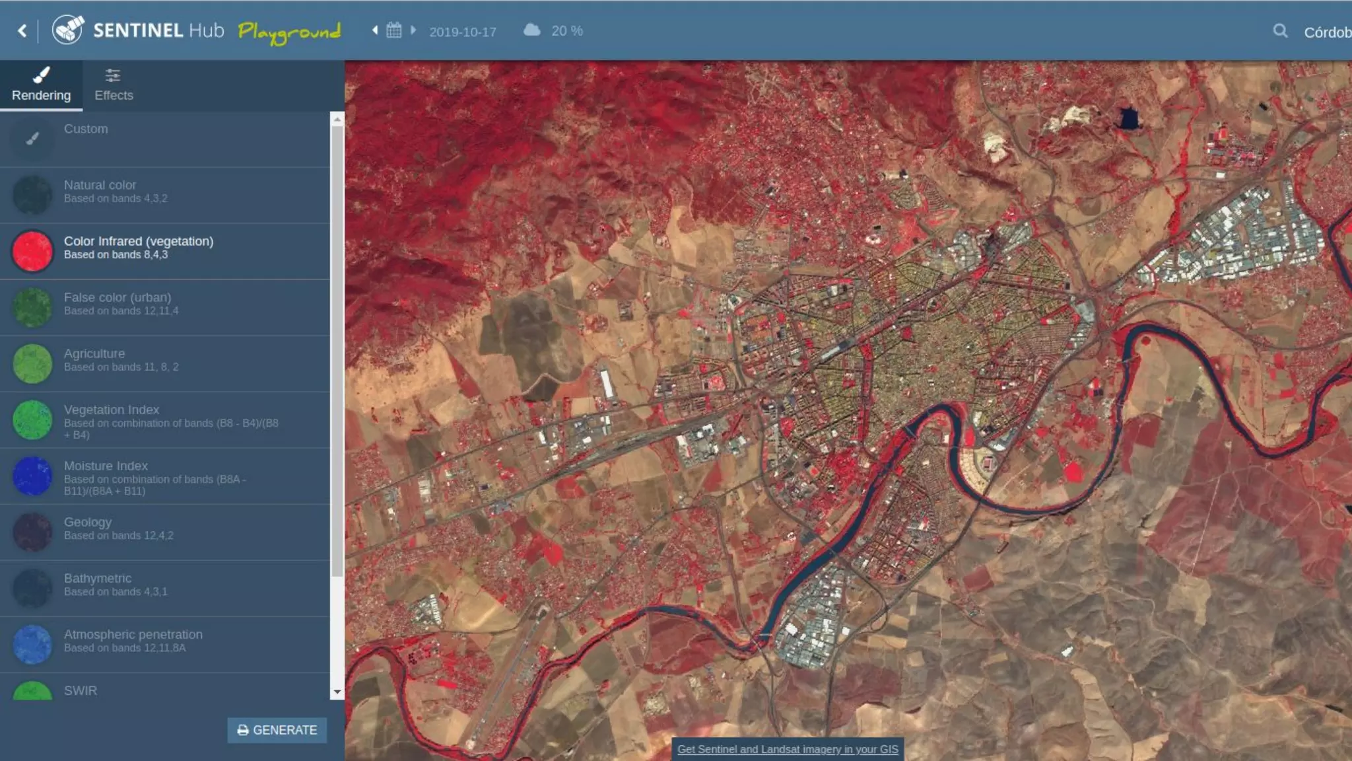Go to the previous date with the left arrow
The image size is (1352, 761).
375,30
